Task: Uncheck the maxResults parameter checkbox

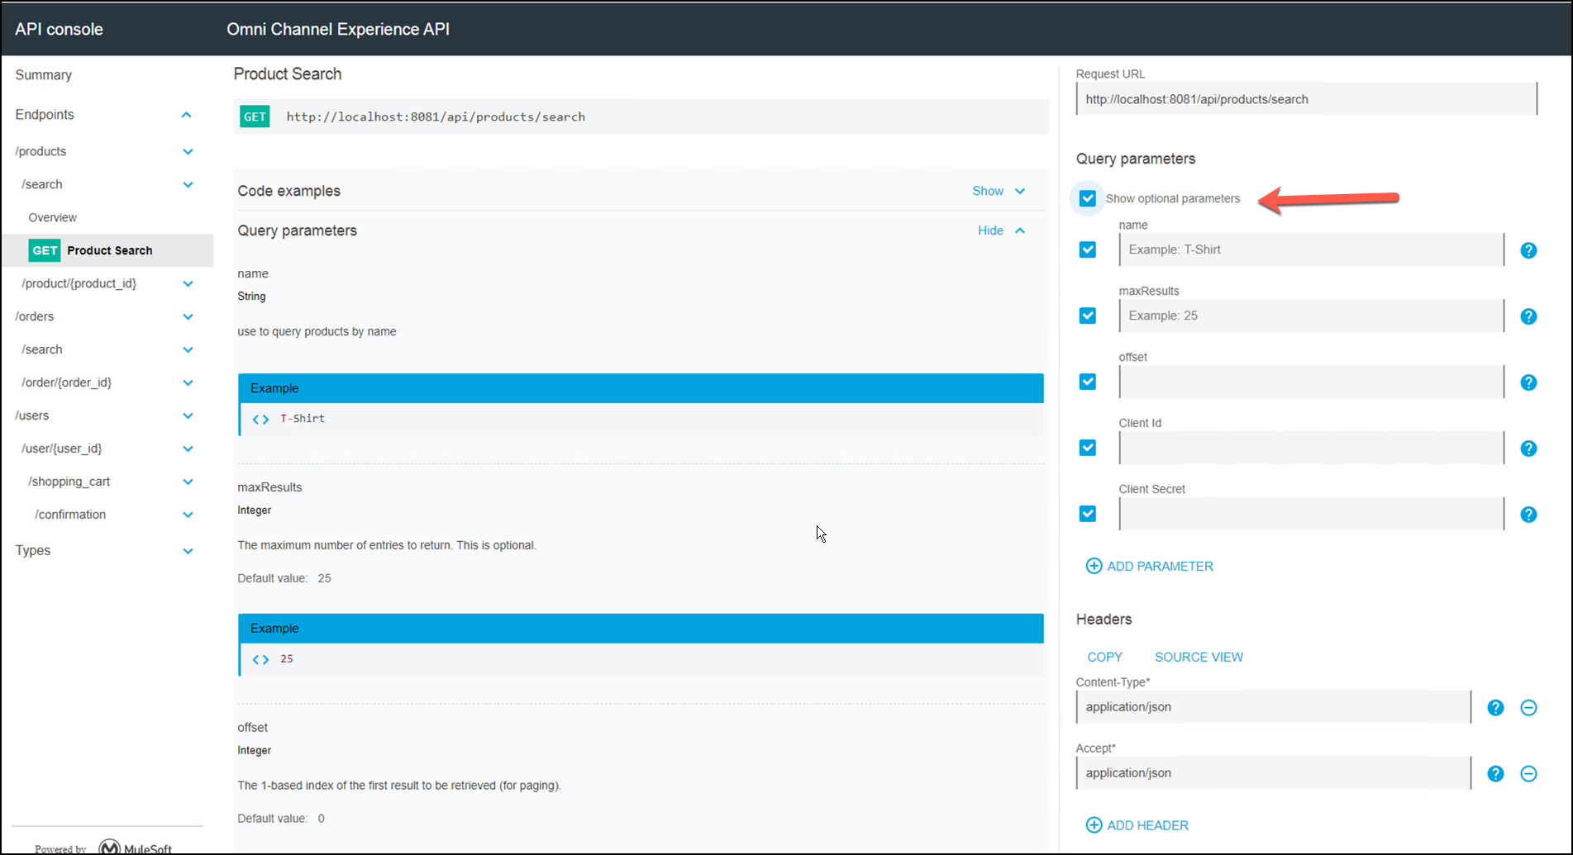Action: pos(1088,316)
